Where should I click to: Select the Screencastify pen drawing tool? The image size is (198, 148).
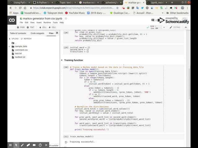coord(22,145)
